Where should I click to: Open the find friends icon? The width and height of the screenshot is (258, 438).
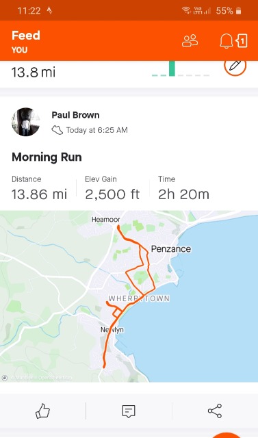(190, 40)
